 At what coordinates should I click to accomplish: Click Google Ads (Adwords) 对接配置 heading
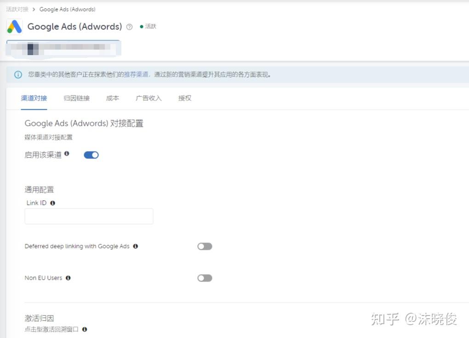(84, 123)
